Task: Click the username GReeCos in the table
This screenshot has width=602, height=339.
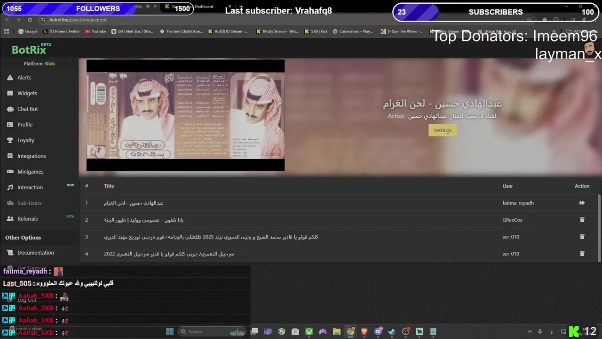Action: pyautogui.click(x=512, y=220)
